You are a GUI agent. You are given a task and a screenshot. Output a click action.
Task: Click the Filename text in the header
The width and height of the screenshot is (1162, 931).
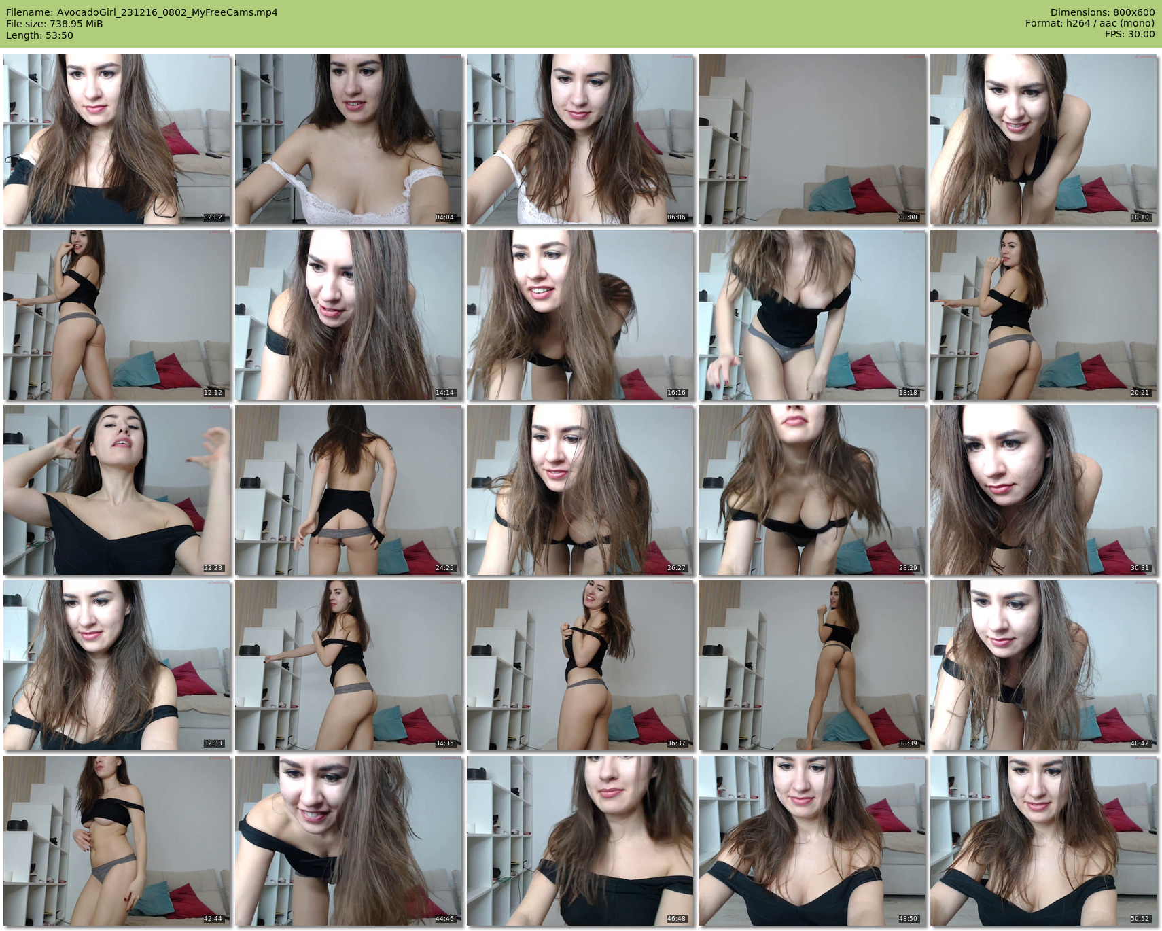click(141, 12)
